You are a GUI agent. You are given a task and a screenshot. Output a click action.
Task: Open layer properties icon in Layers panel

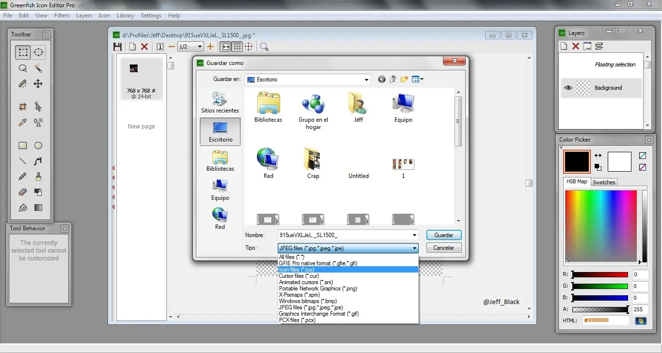coord(587,46)
